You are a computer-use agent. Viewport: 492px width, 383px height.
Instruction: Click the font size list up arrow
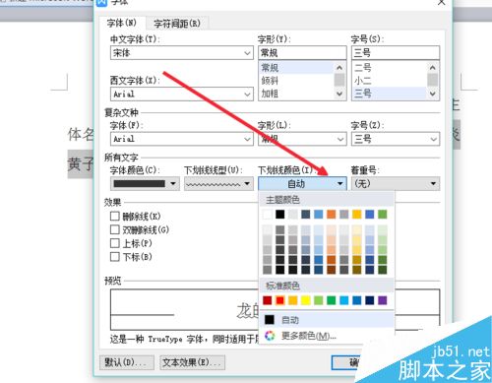(x=433, y=68)
